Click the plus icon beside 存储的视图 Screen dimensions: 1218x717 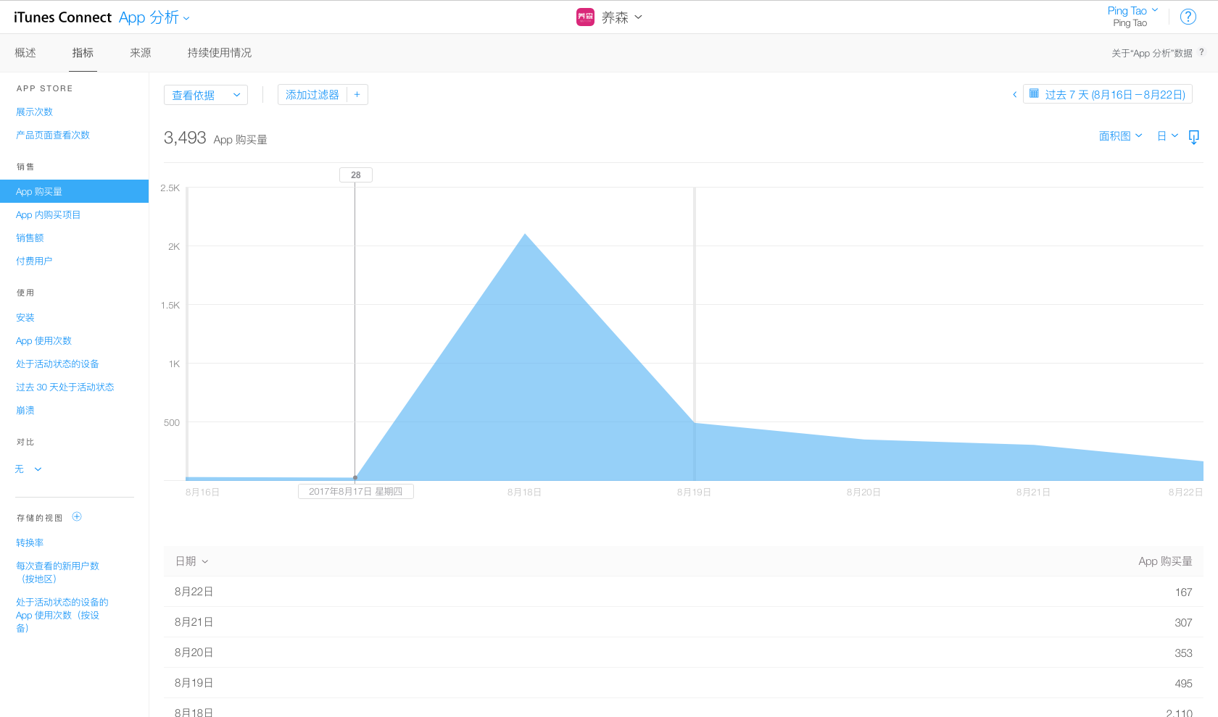tap(77, 517)
